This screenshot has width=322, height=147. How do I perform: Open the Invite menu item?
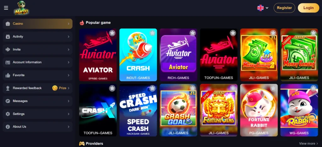coord(38,49)
